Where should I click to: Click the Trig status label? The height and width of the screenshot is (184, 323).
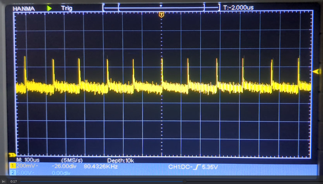[x=67, y=8]
